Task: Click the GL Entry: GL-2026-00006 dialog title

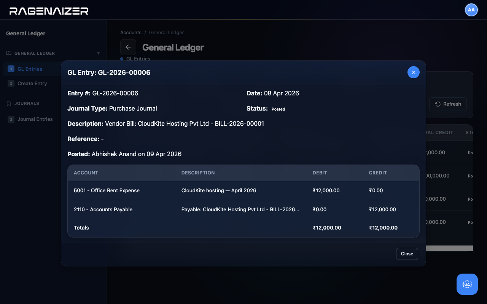Action: [x=109, y=73]
